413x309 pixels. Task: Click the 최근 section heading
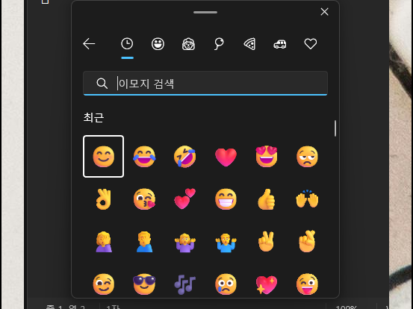tap(93, 117)
